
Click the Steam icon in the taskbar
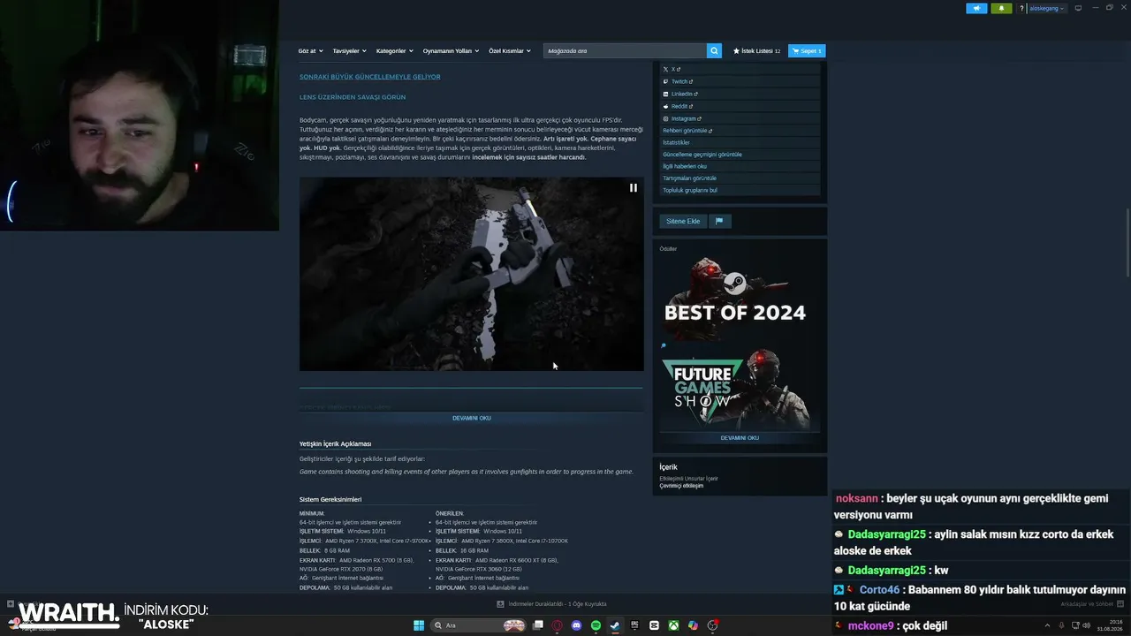pyautogui.click(x=615, y=625)
